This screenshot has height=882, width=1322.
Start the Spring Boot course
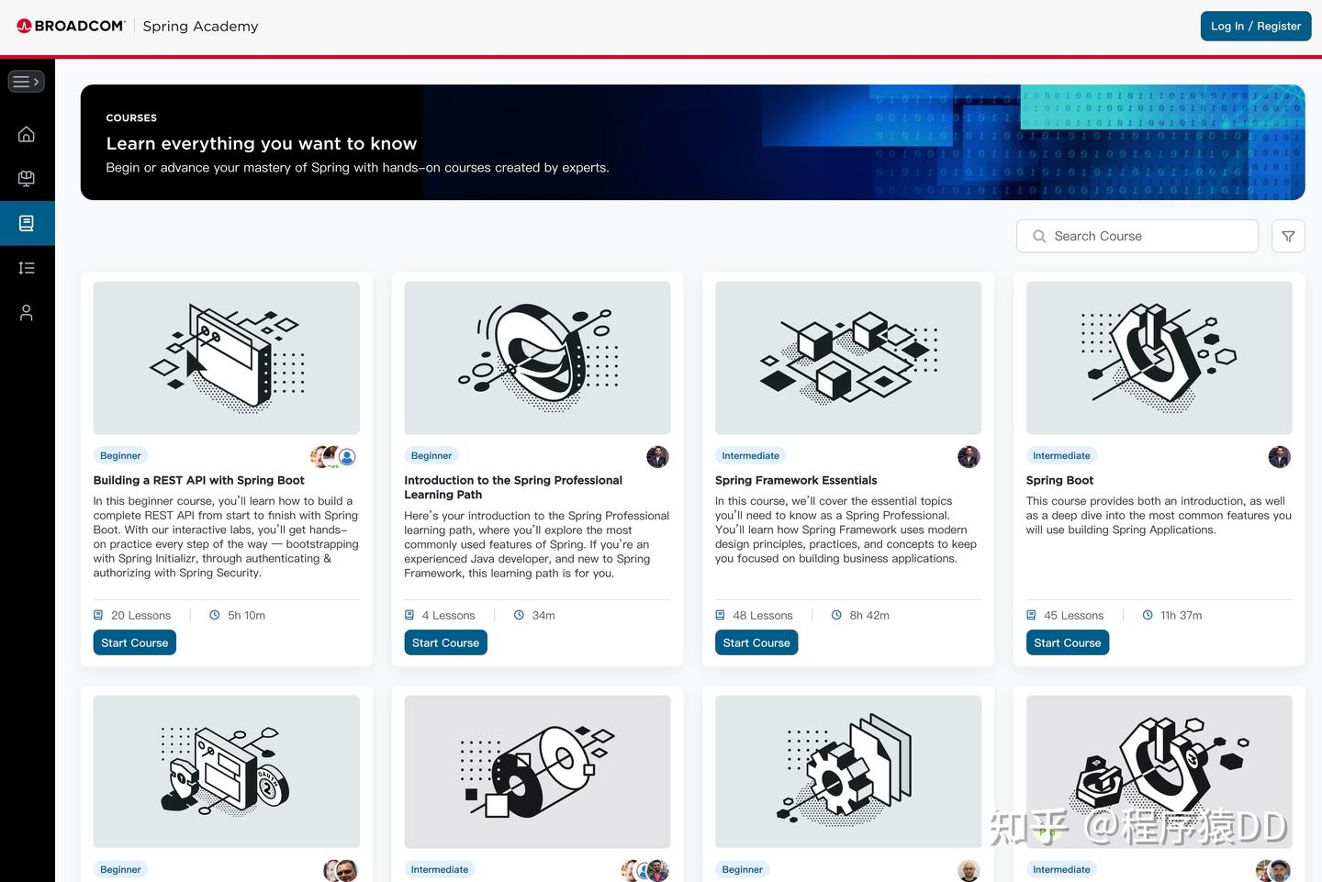coord(1068,642)
